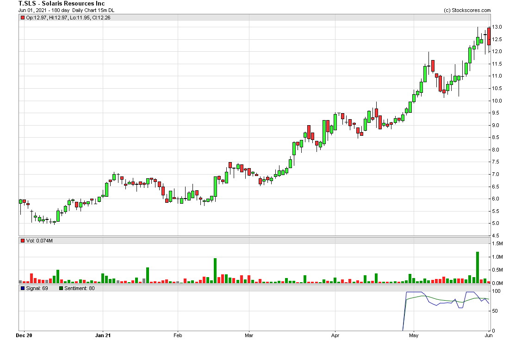Click the 5.0 price axis label
Screen dimensions: 509x345
tap(496, 224)
